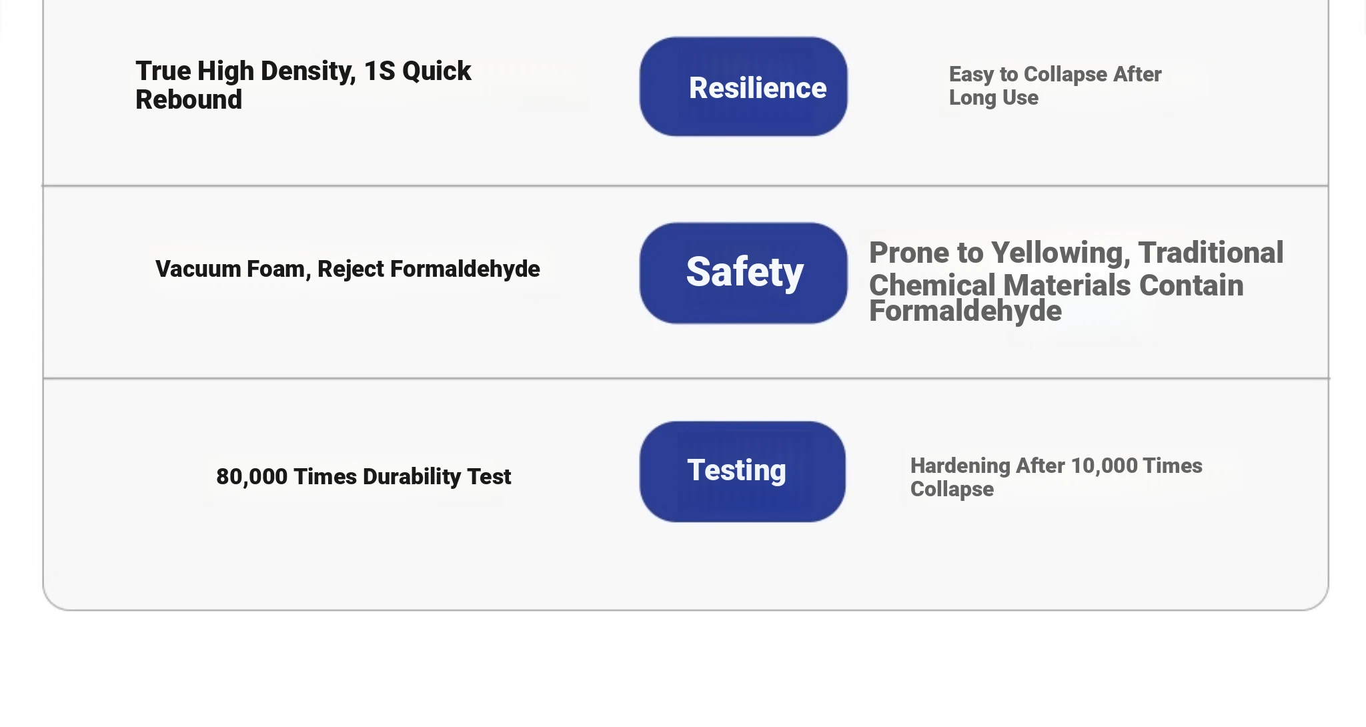Viewport: 1366px width, 727px height.
Task: Click the "Prone to Yellowing" gray text
Action: (x=1000, y=253)
